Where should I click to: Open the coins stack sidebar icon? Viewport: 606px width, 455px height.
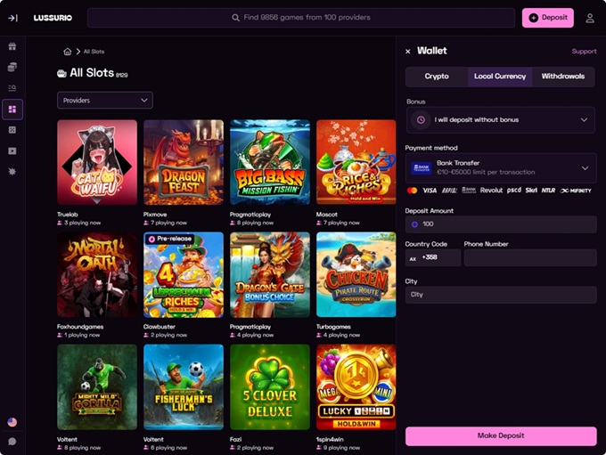(x=12, y=67)
